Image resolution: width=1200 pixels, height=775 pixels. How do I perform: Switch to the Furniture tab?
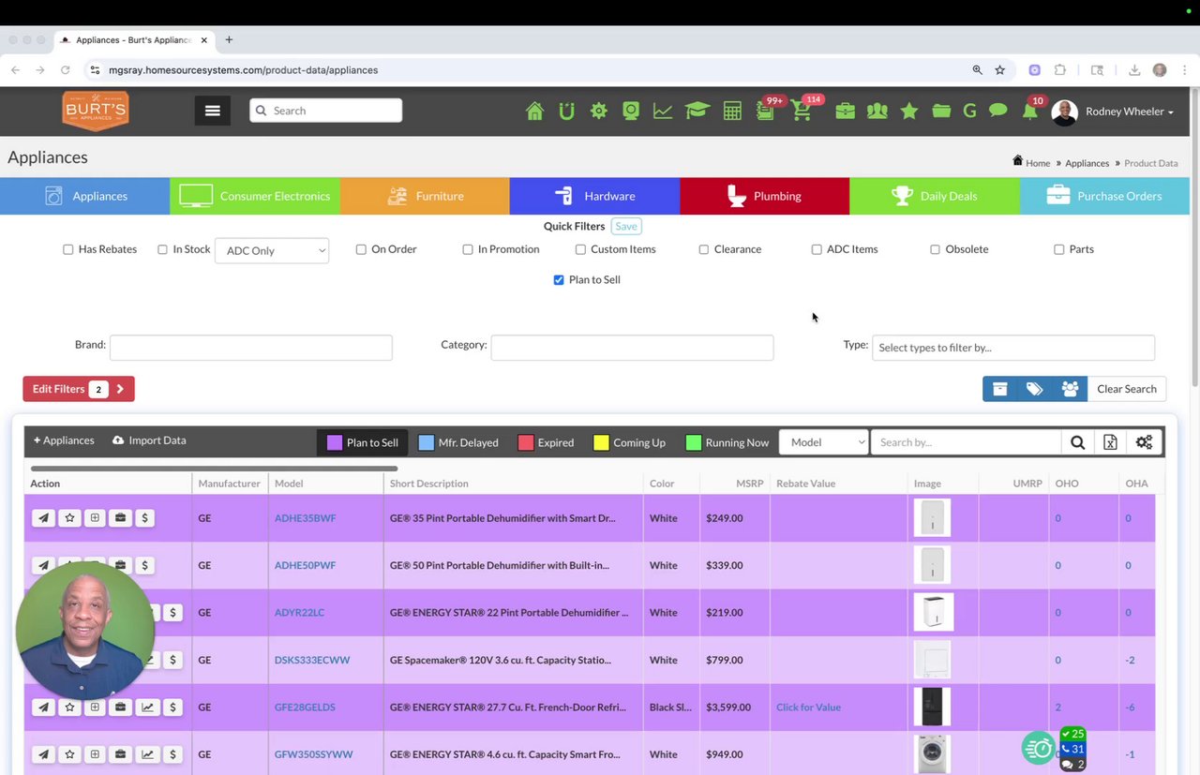[425, 196]
